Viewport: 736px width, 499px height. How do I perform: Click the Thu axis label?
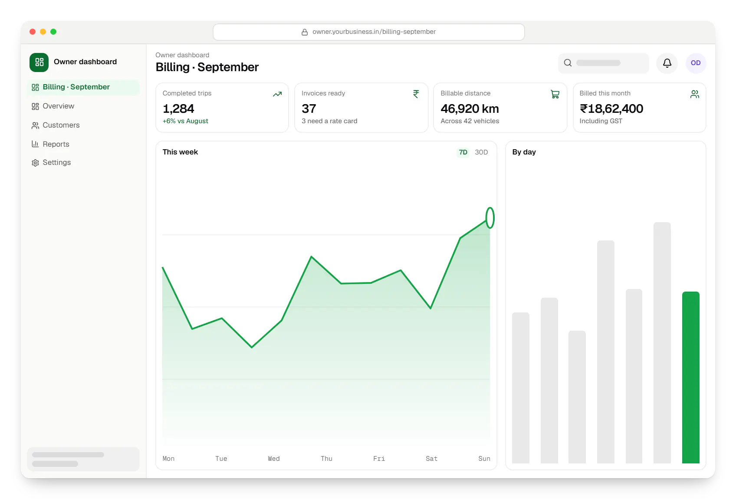tap(326, 459)
